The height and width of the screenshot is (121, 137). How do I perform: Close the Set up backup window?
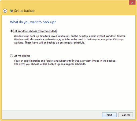click(132, 2)
